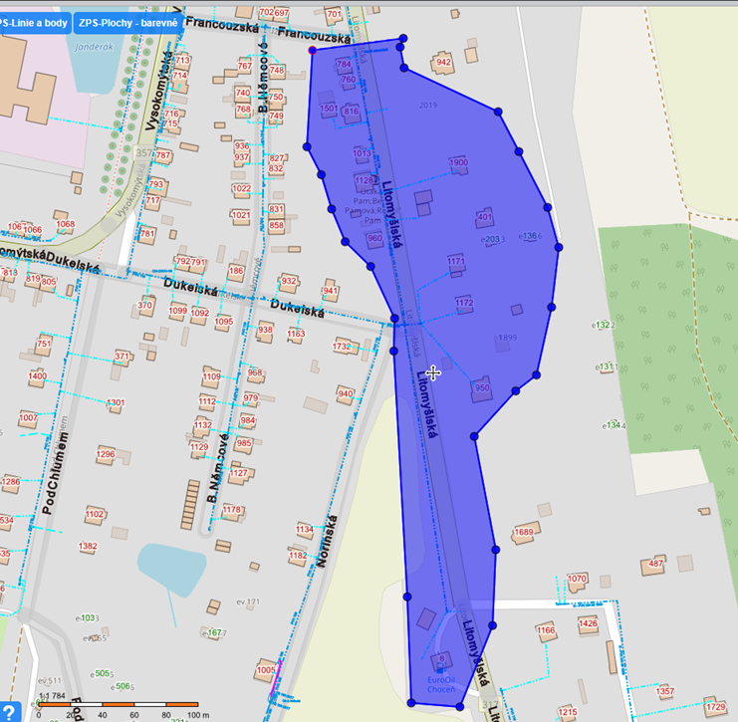Select building number 487
The height and width of the screenshot is (722, 738).
click(655, 564)
